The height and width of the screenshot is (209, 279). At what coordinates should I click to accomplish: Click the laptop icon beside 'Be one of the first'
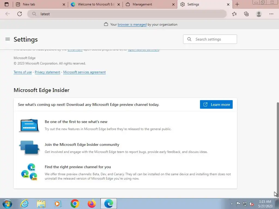pos(29,125)
